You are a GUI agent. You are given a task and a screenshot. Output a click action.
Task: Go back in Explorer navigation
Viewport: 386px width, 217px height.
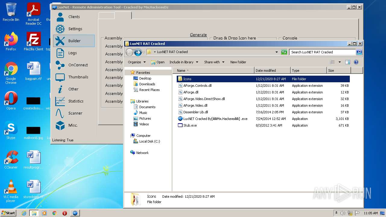tap(129, 52)
